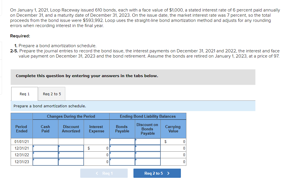Select Cash Paid cell for 12/31/23

tap(45, 162)
